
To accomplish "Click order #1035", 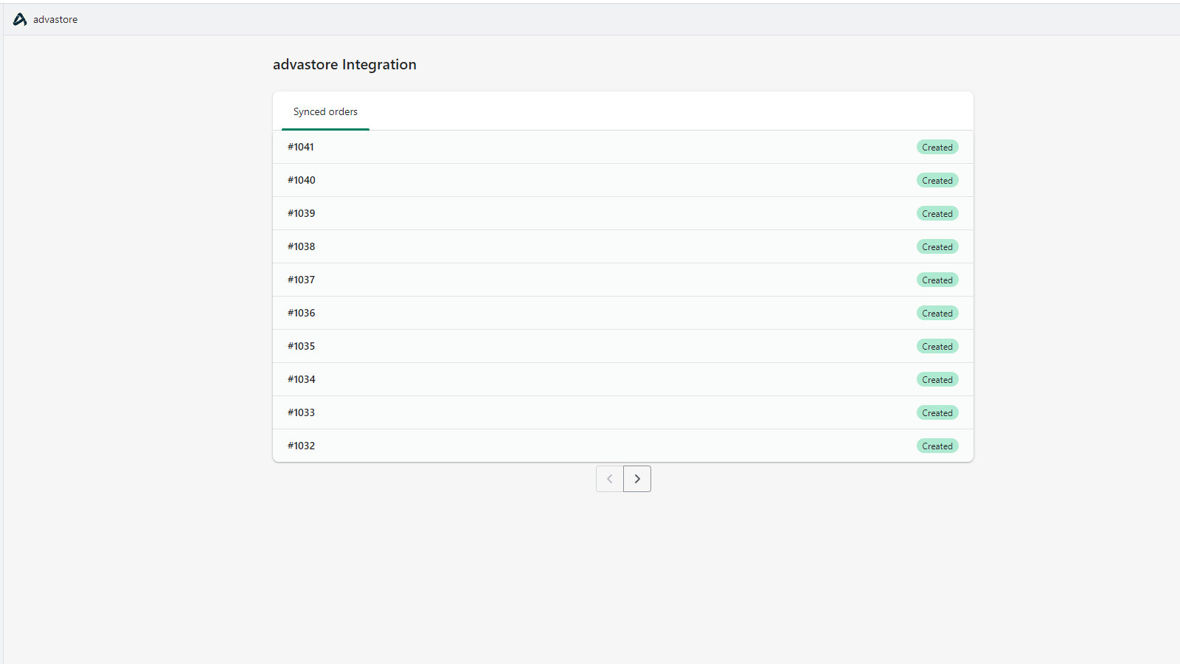I will (x=623, y=346).
